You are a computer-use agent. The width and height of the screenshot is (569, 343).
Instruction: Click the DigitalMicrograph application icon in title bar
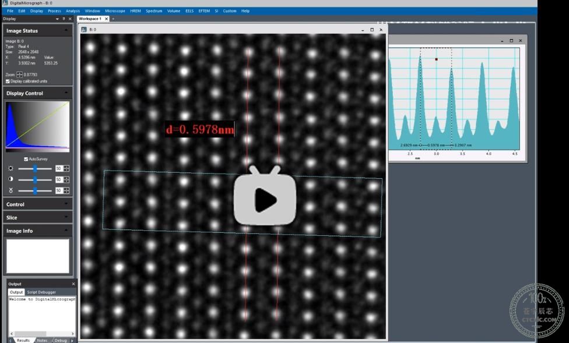click(5, 3)
